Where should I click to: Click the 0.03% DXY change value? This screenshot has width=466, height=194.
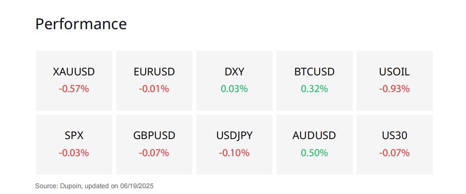click(234, 89)
